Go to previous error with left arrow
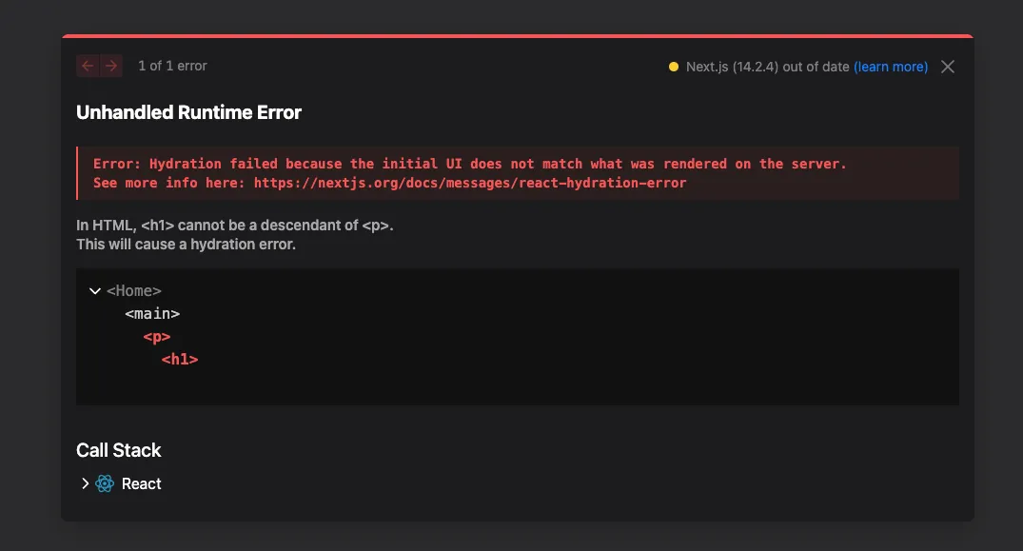Image resolution: width=1023 pixels, height=551 pixels. 88,66
